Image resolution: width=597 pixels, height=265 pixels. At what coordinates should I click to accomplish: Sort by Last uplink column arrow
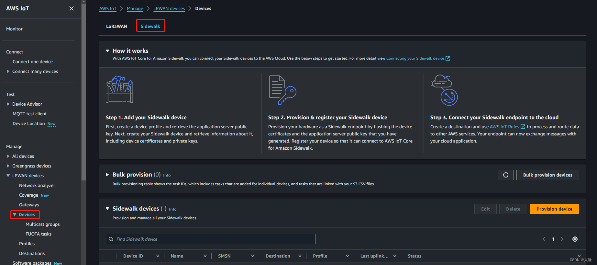tap(395, 256)
